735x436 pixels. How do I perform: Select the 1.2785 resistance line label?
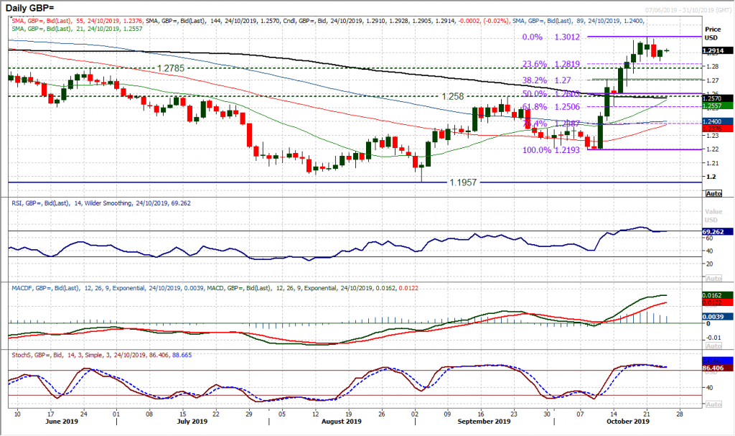(170, 68)
